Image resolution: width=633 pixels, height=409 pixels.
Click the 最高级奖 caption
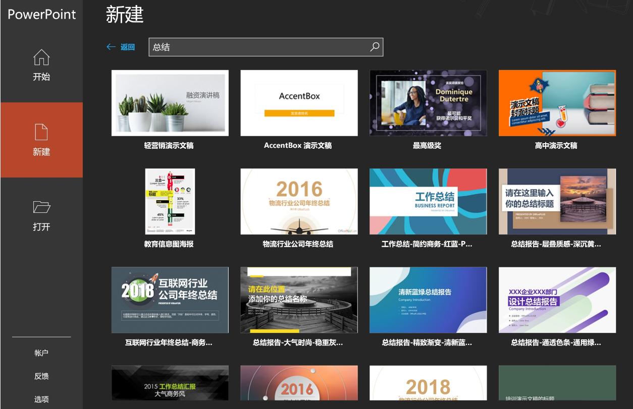tap(427, 145)
